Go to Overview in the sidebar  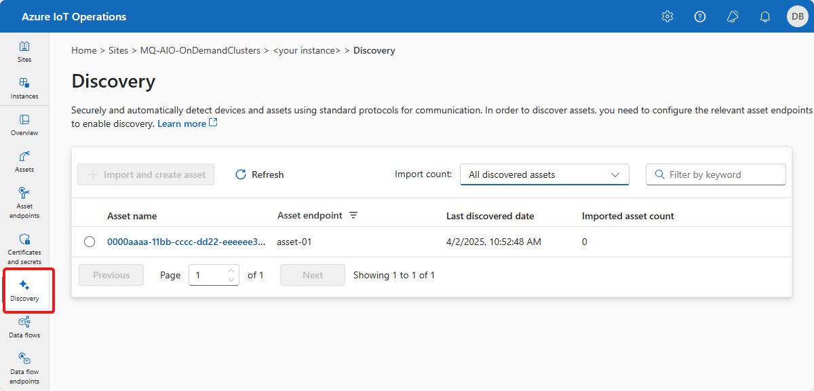click(x=24, y=125)
